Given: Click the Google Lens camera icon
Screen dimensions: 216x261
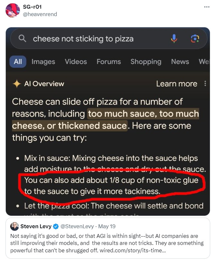Looking at the screenshot, I should (195, 39).
